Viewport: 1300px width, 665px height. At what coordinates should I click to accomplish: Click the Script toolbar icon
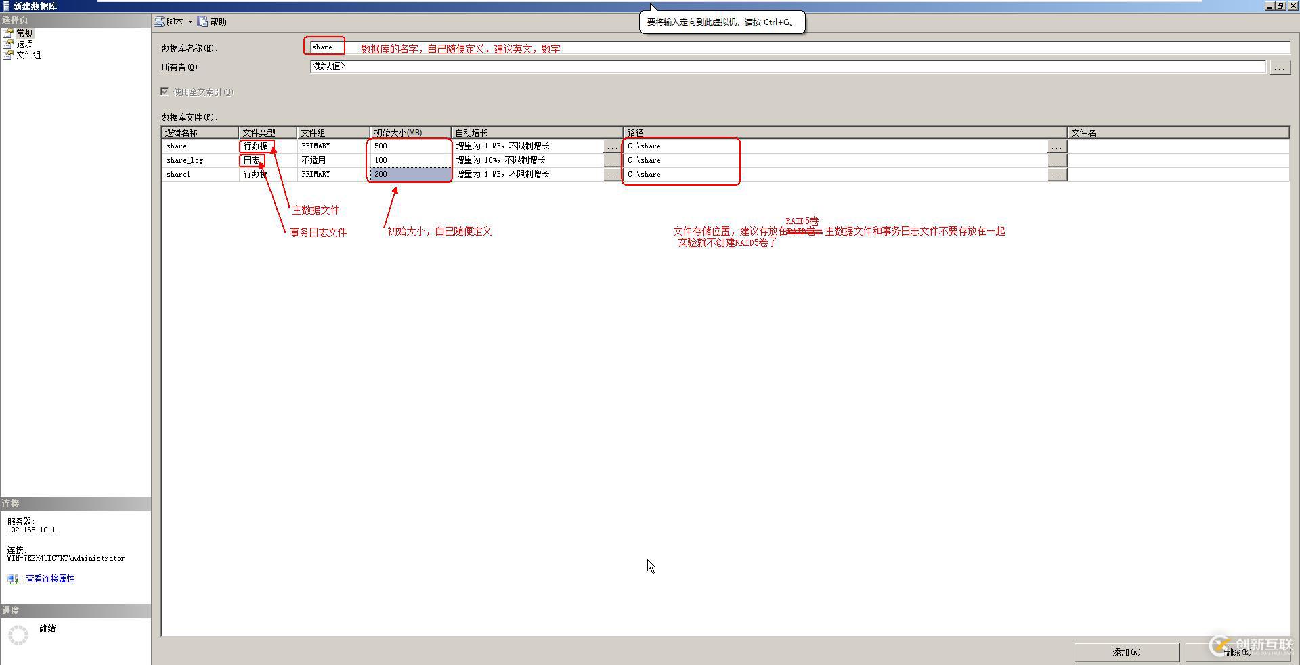(x=160, y=22)
